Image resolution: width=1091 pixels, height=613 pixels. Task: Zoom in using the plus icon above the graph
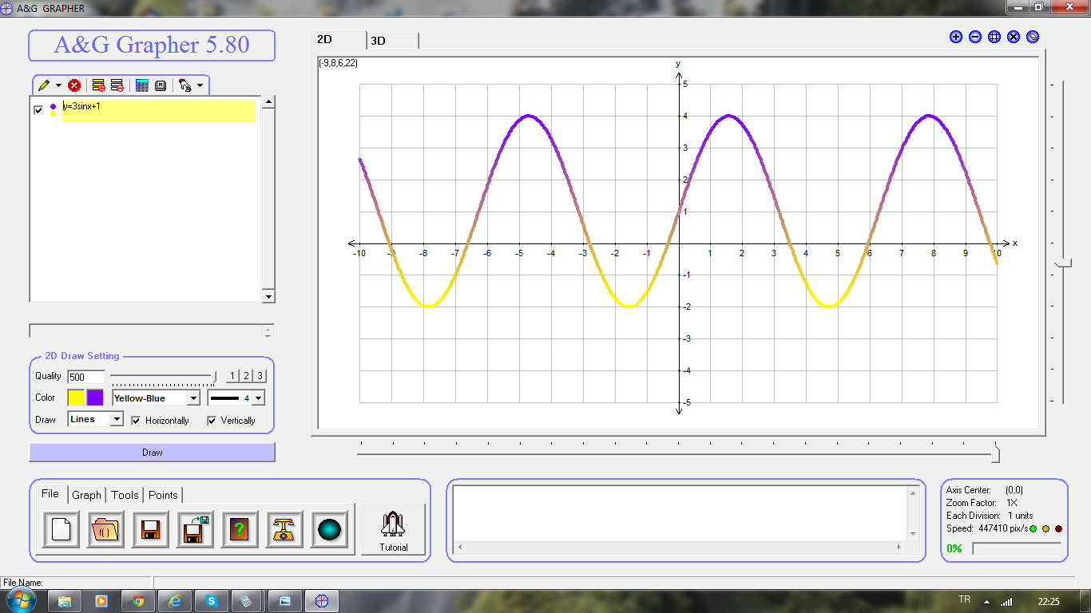(955, 37)
